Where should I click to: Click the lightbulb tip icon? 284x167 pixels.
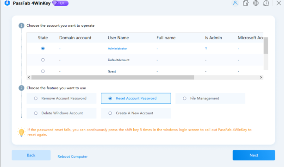(22, 132)
